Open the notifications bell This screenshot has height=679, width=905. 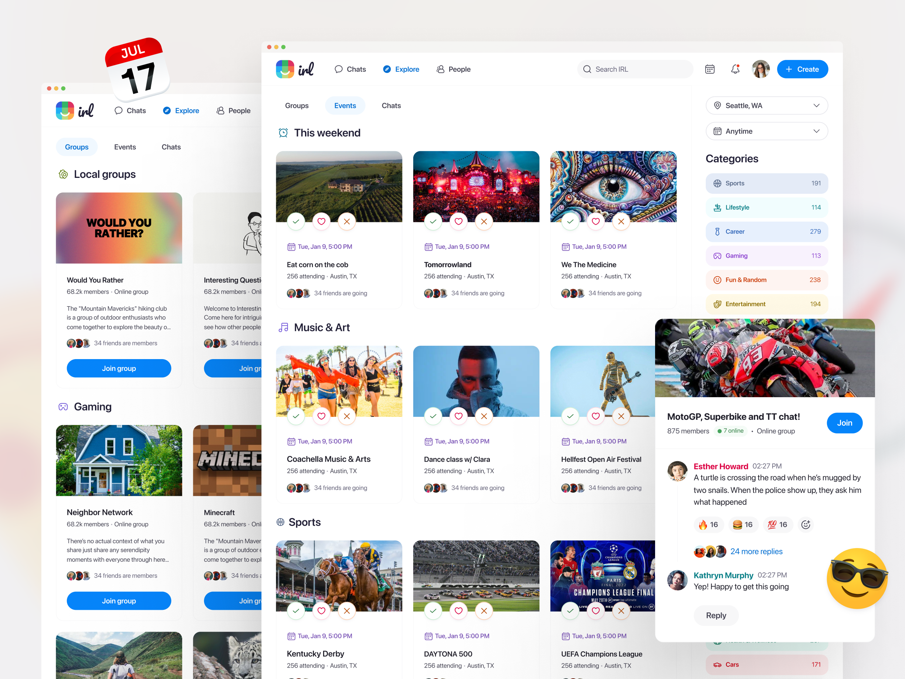coord(735,69)
